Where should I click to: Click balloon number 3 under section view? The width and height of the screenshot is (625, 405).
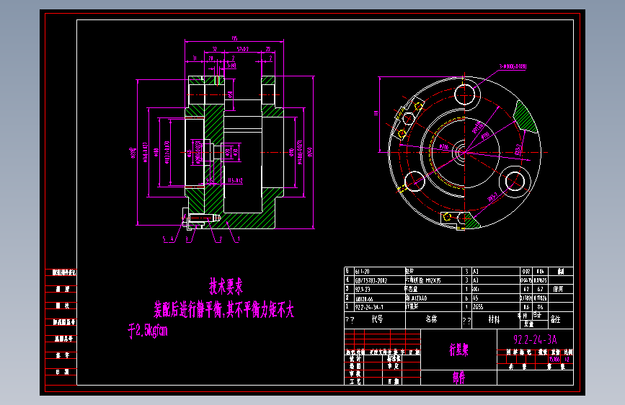(x=187, y=239)
